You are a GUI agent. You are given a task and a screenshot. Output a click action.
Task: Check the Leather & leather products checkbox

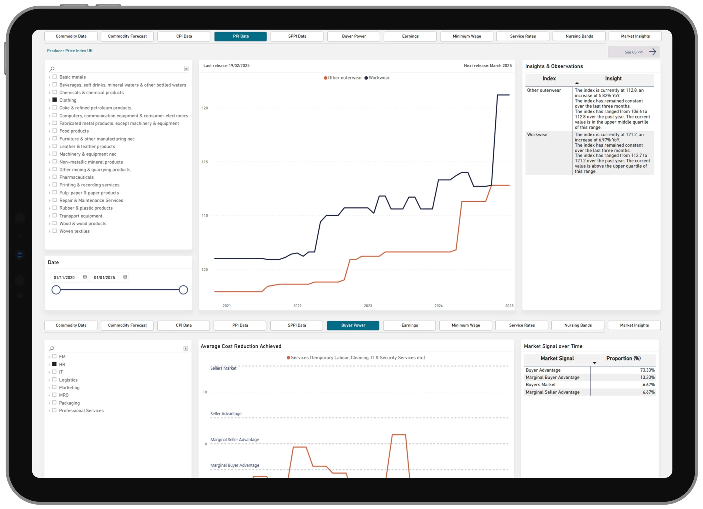coord(55,146)
